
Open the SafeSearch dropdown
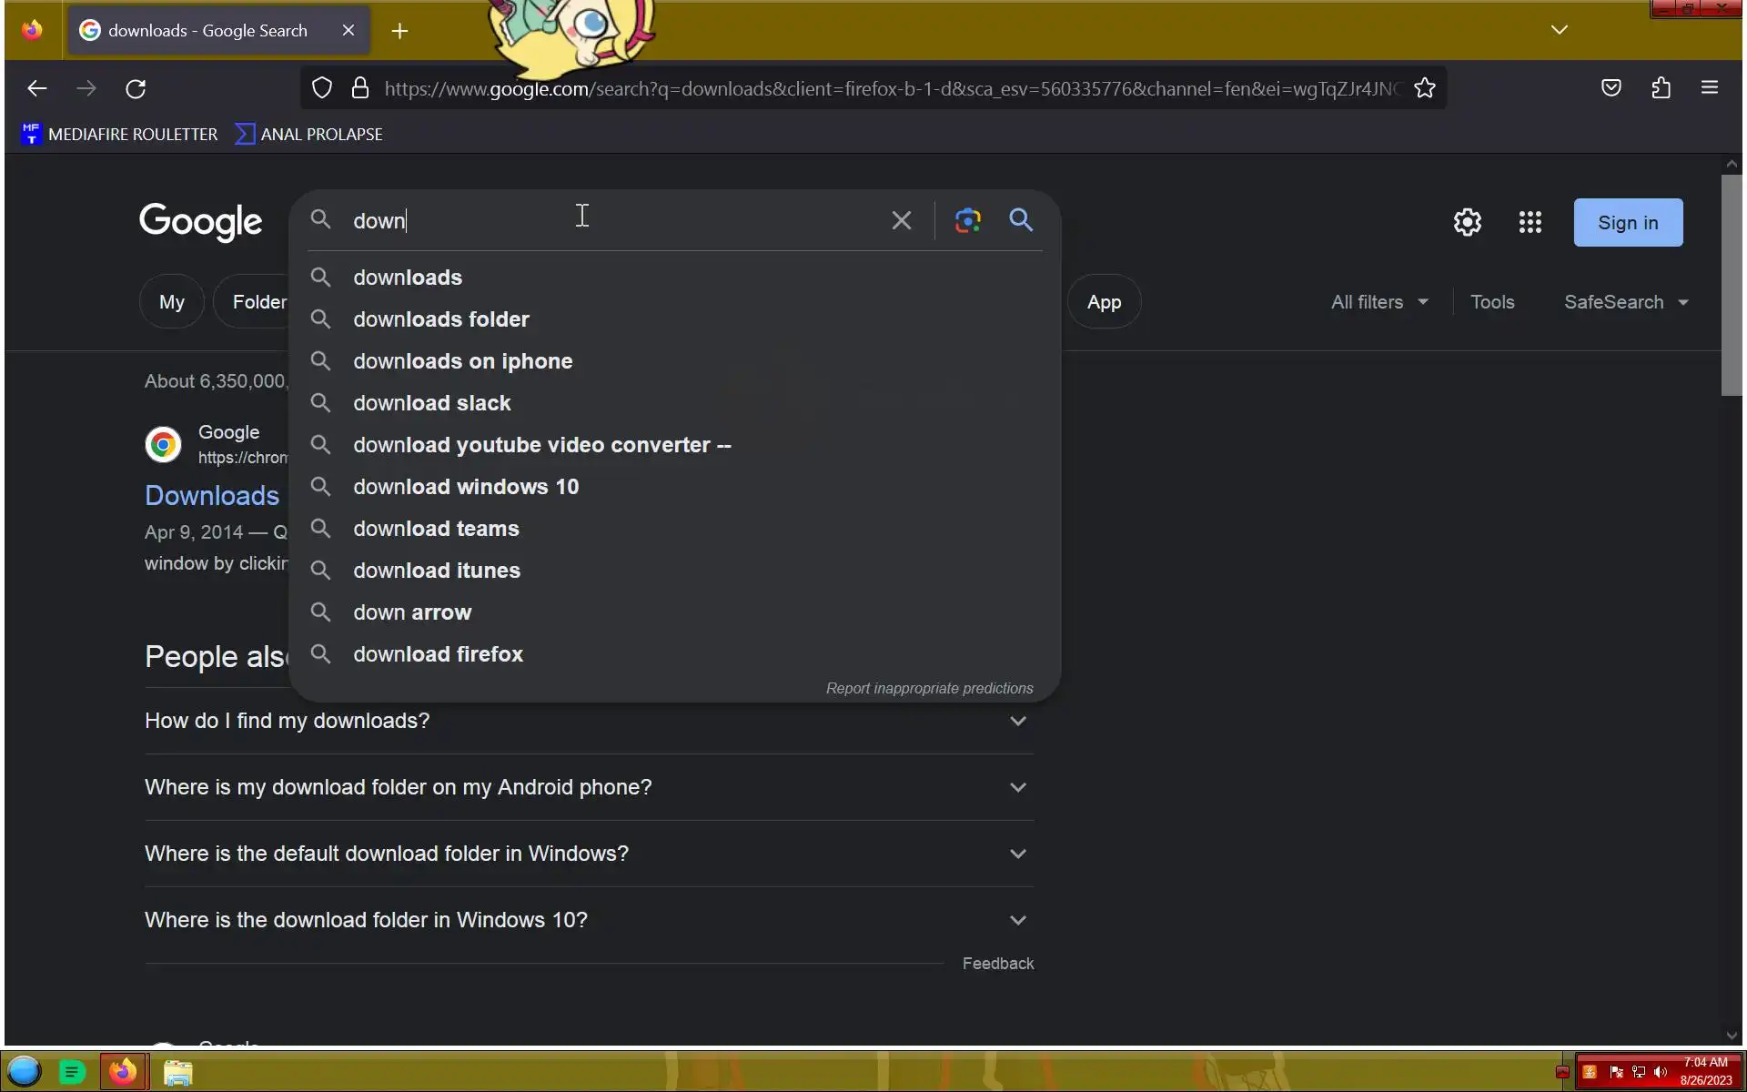click(1625, 302)
